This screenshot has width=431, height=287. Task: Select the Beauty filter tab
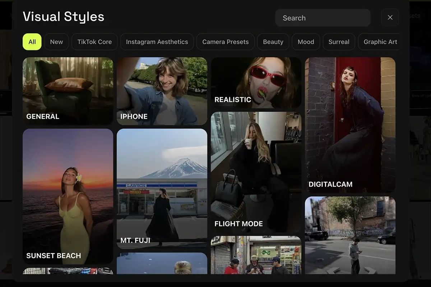[x=273, y=42]
